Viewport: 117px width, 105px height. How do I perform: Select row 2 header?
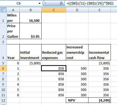coord(3,31)
